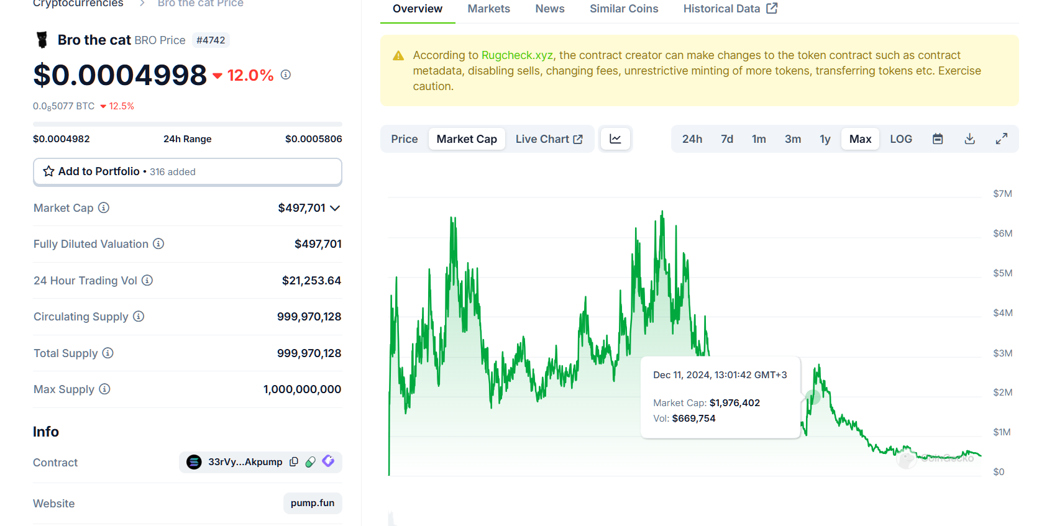The height and width of the screenshot is (526, 1057).
Task: Show the Circulating Supply info tooltip
Action: 139,316
